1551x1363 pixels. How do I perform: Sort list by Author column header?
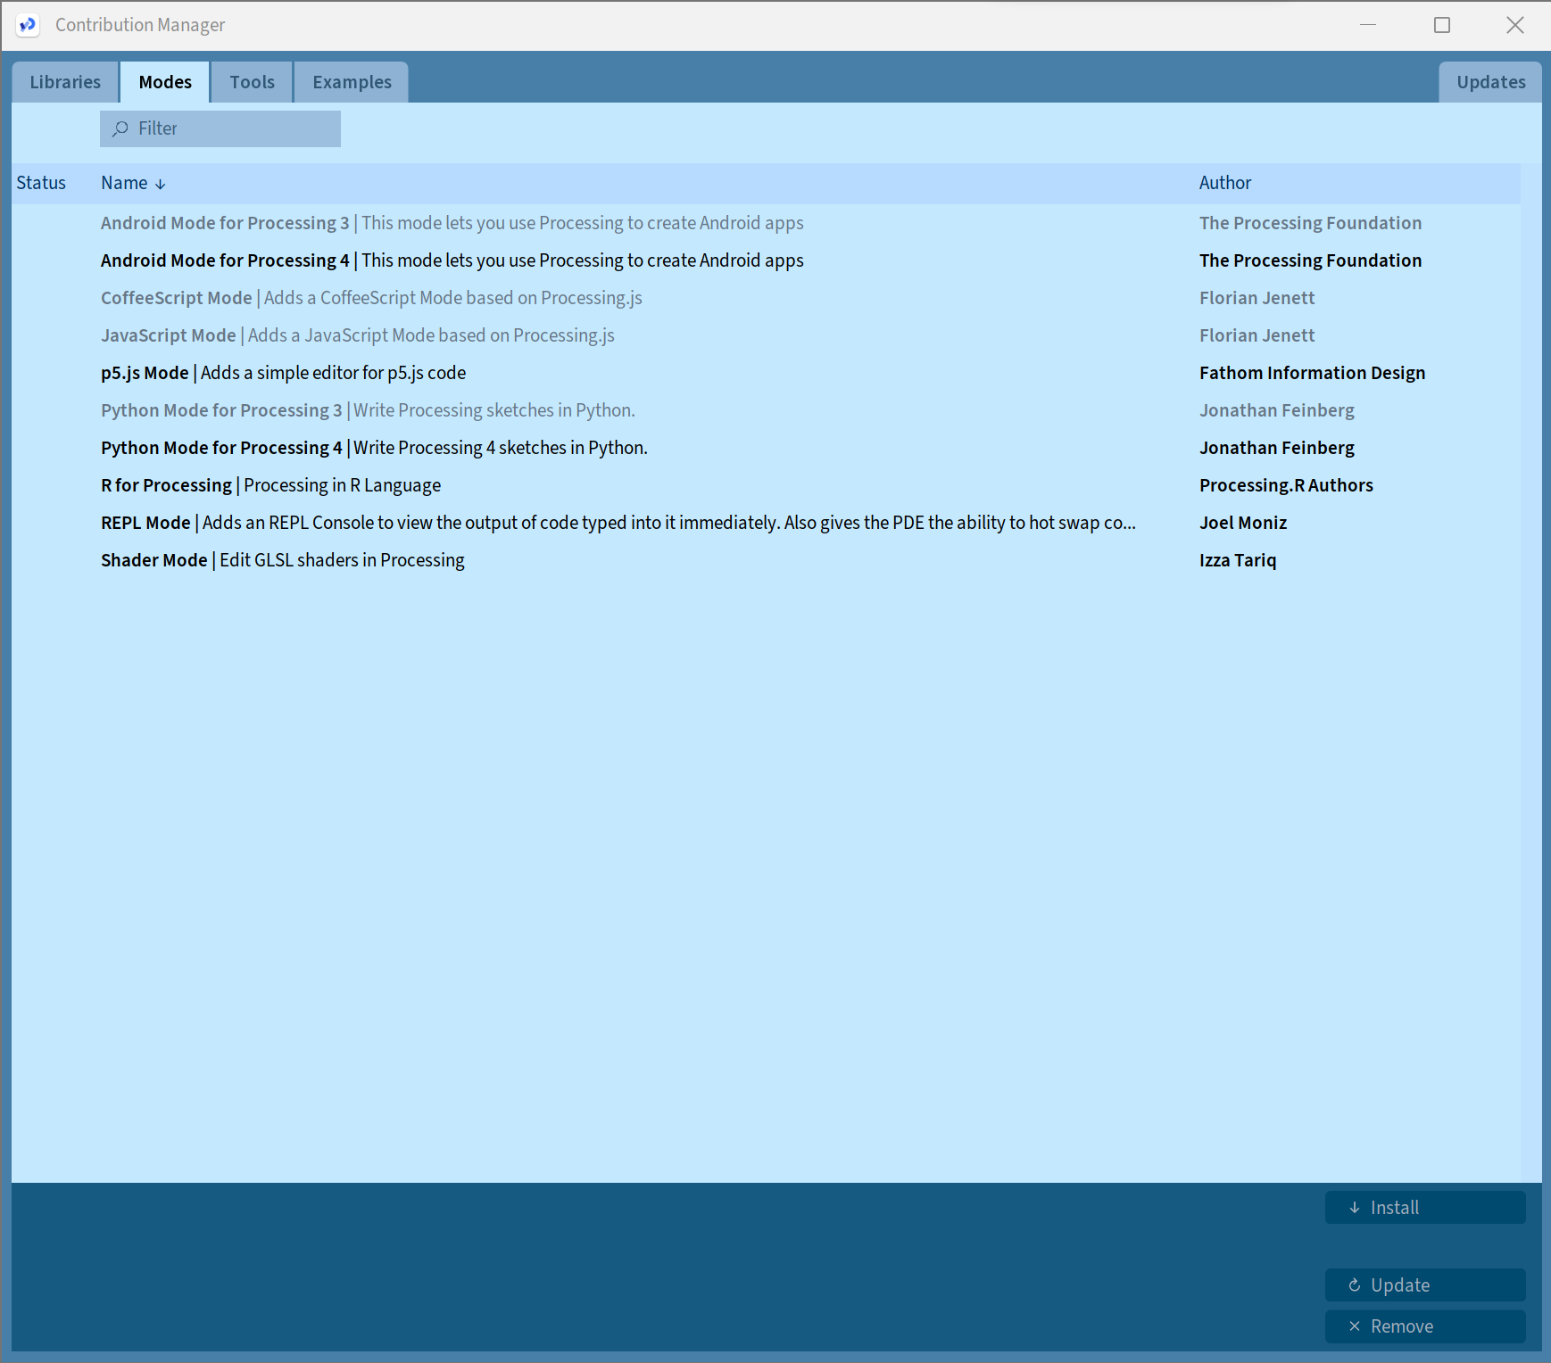point(1224,183)
